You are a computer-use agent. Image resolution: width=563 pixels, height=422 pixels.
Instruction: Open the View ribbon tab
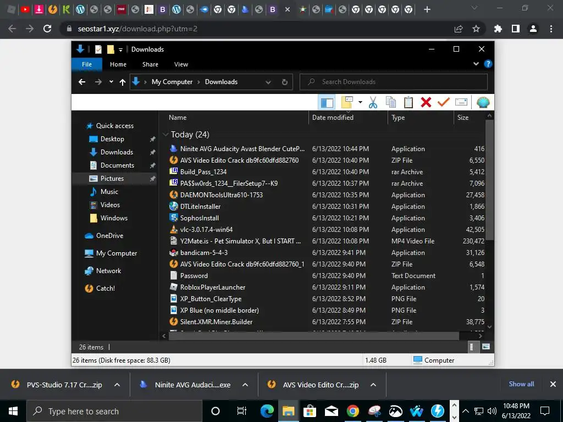point(181,64)
